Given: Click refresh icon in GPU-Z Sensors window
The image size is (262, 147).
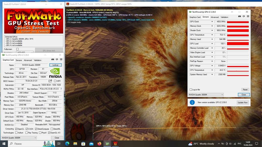Looking at the screenshot, I should click(x=244, y=16).
